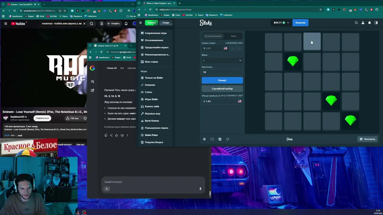This screenshot has width=383, height=215.
Task: Share the Google AI answer
Action: pos(111,135)
